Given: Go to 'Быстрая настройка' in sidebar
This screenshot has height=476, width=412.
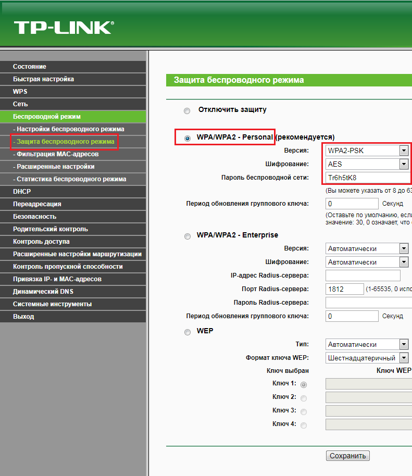Looking at the screenshot, I should point(43,79).
